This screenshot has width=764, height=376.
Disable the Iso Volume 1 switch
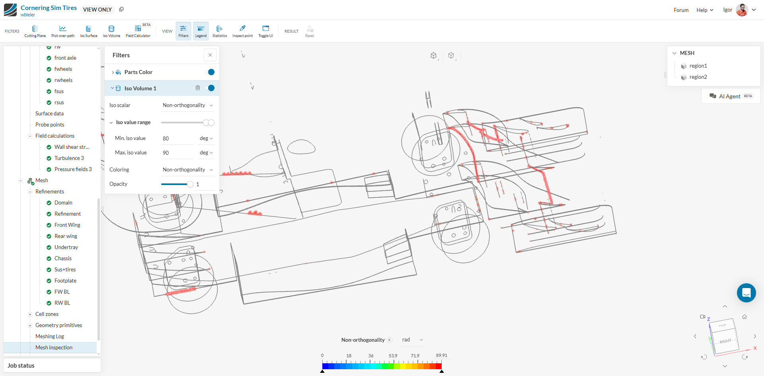(x=210, y=88)
